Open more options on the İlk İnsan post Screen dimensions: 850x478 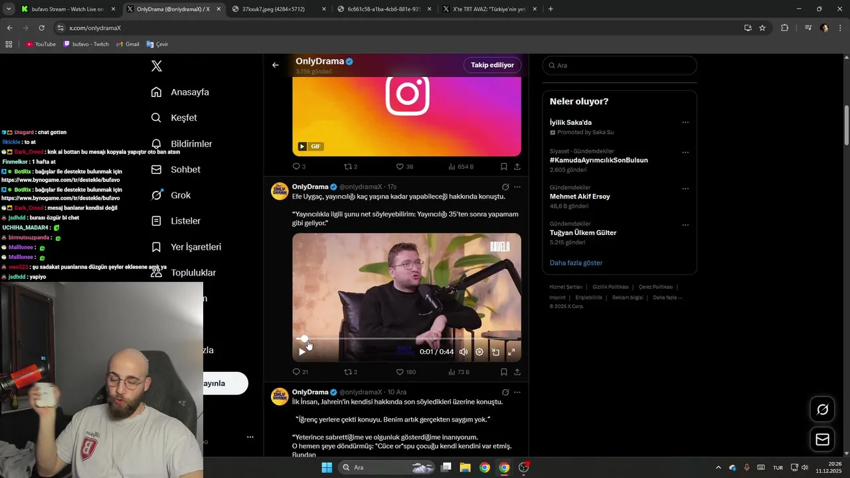pyautogui.click(x=517, y=392)
